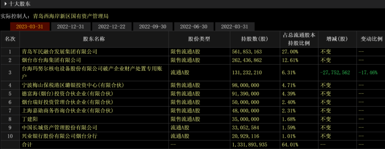Viewport: 385px width, 149px height.
Task: Click the 1.59% ratio cell
Action: (288, 127)
